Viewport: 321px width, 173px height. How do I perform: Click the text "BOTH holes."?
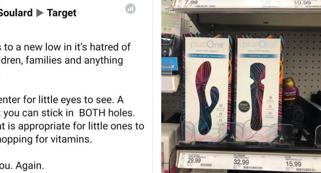coord(107,113)
